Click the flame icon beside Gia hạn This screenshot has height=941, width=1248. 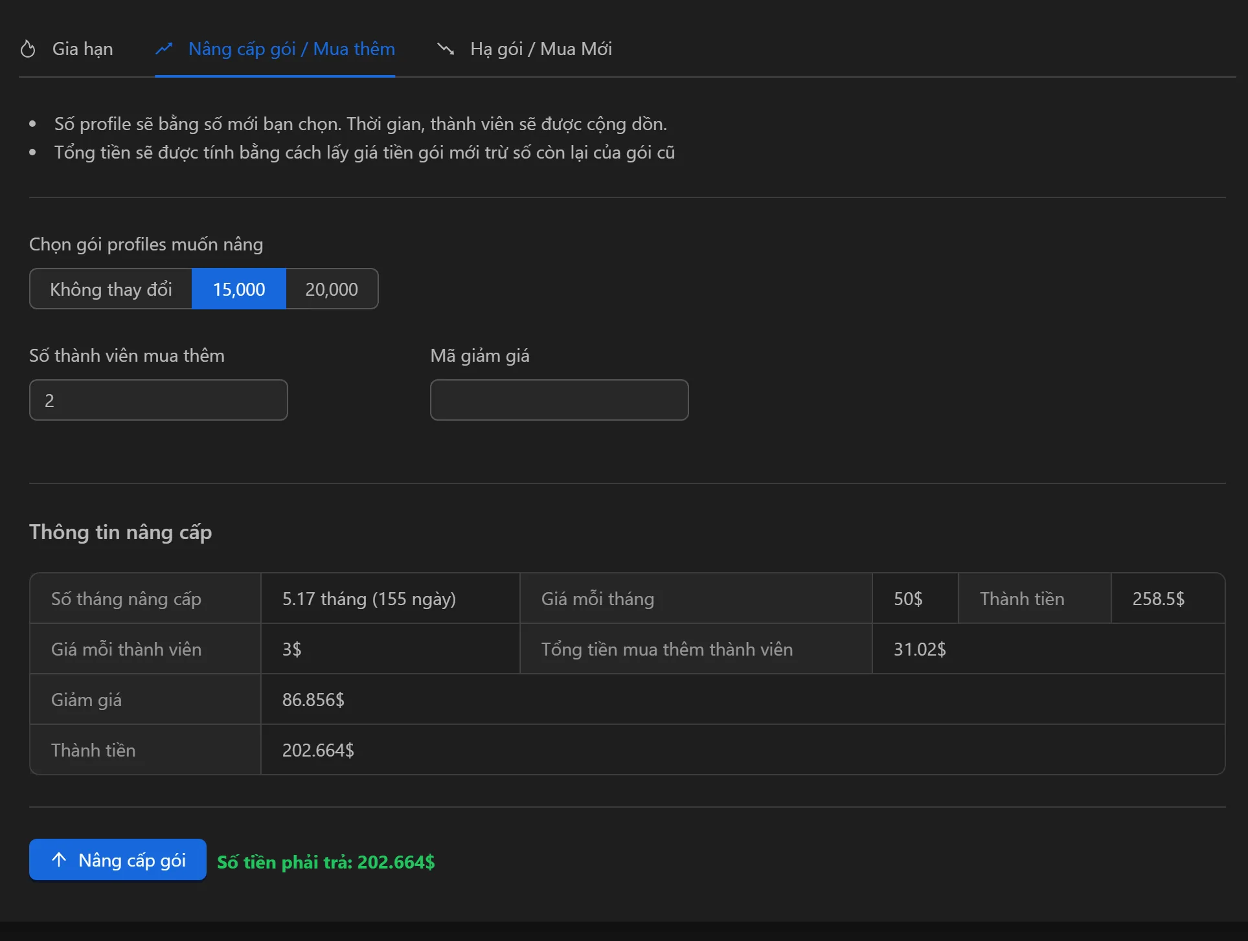click(x=28, y=49)
